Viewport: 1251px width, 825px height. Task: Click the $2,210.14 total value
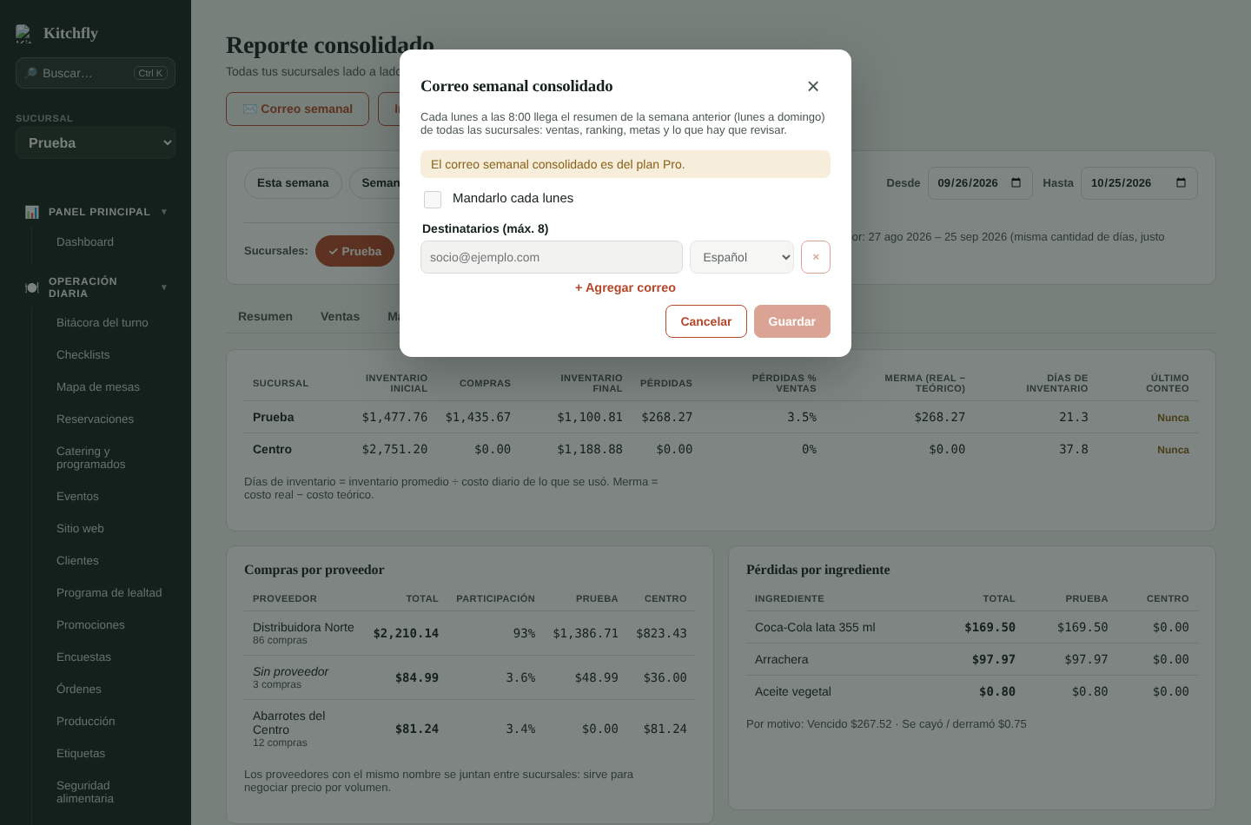point(406,633)
